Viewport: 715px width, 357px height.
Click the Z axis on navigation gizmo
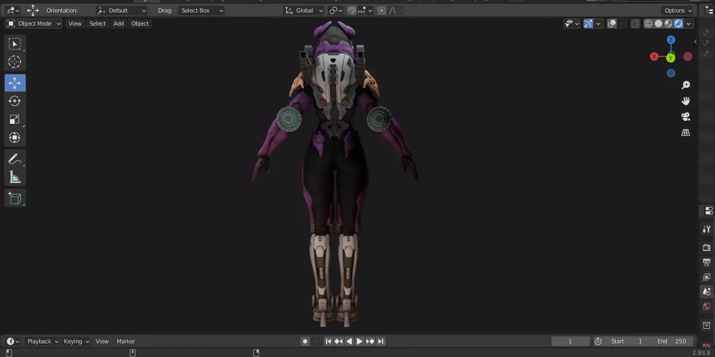coord(671,40)
